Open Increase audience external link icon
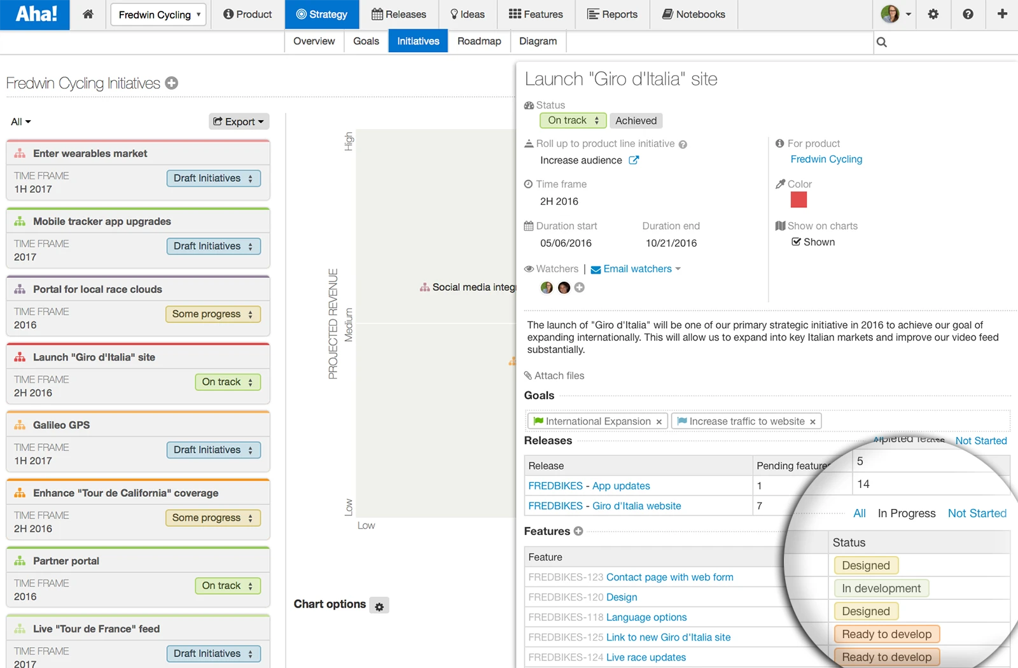This screenshot has height=668, width=1018. pyautogui.click(x=634, y=160)
